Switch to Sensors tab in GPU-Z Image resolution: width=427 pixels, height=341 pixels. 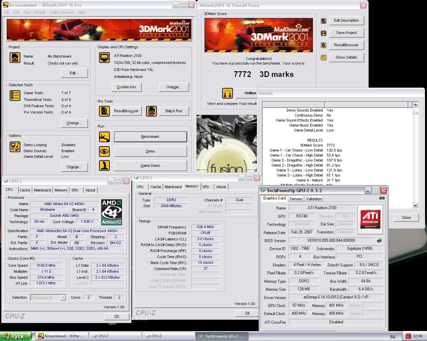(x=296, y=199)
